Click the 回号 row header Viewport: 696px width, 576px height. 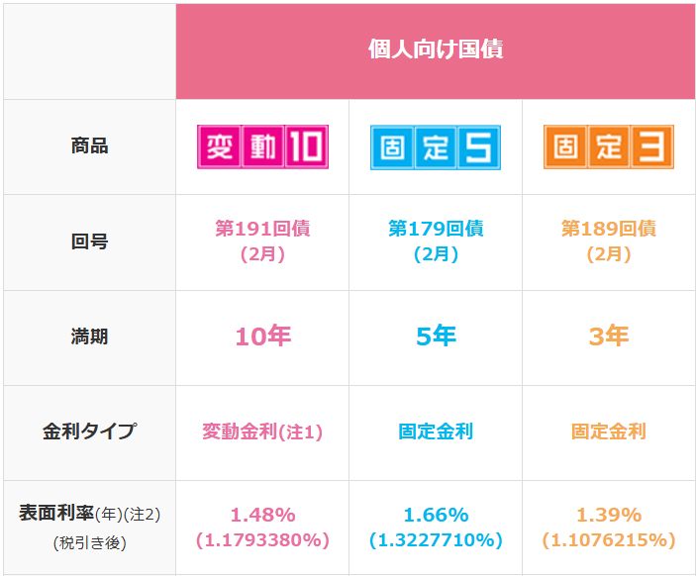point(89,241)
